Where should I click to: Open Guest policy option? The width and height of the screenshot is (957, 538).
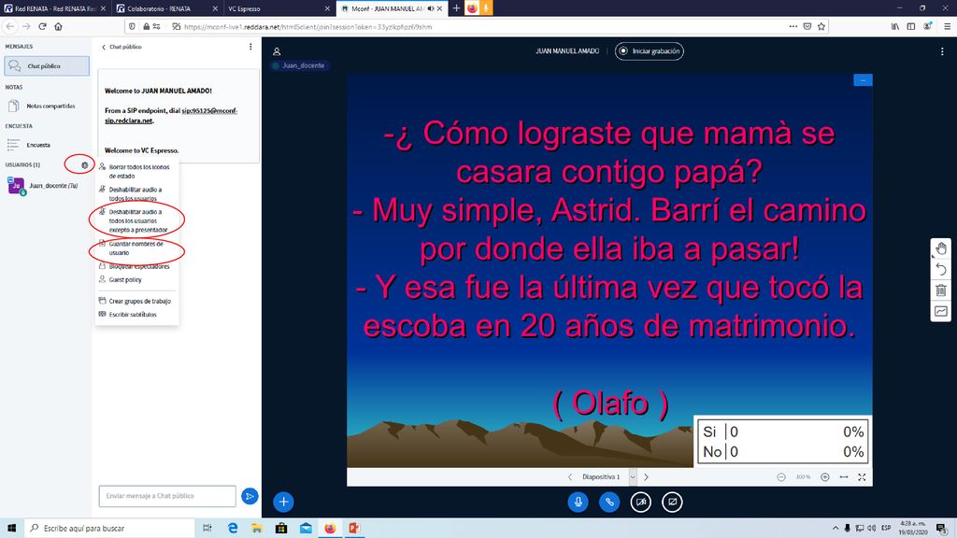136,280
